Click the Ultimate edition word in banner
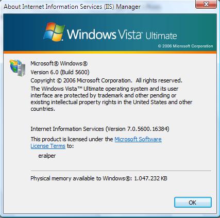 (x=161, y=36)
